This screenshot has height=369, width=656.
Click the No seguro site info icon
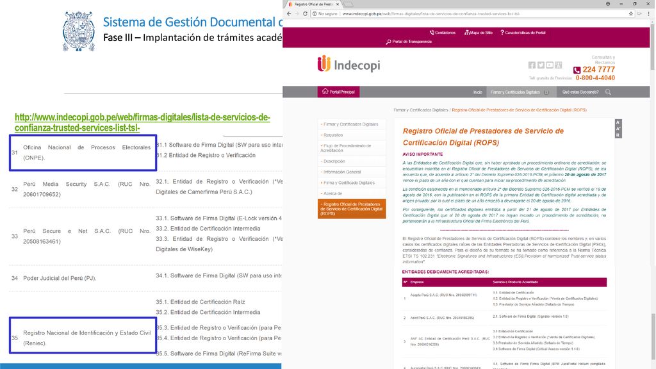314,14
